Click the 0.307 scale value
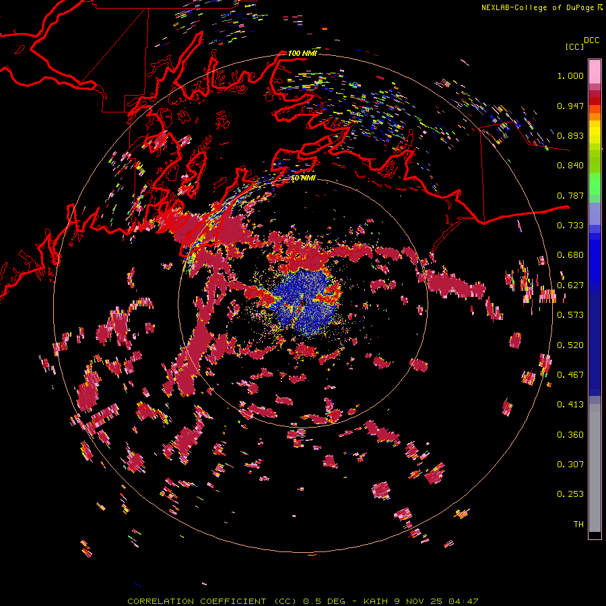 click(570, 465)
